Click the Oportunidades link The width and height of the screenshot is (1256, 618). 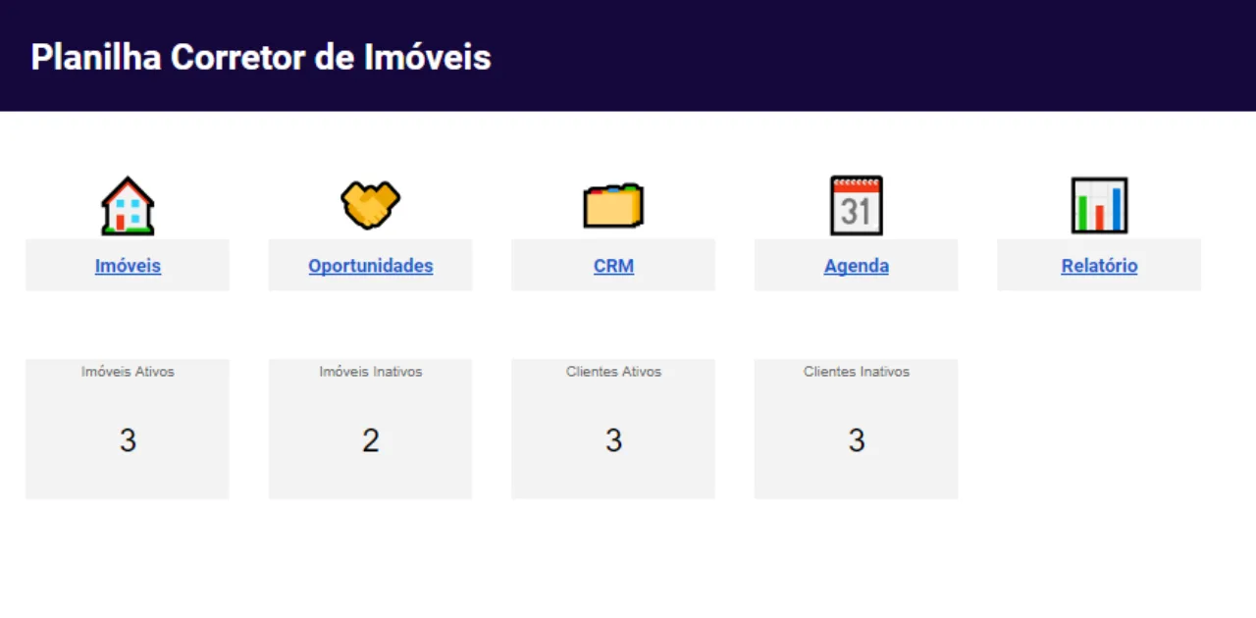click(370, 266)
